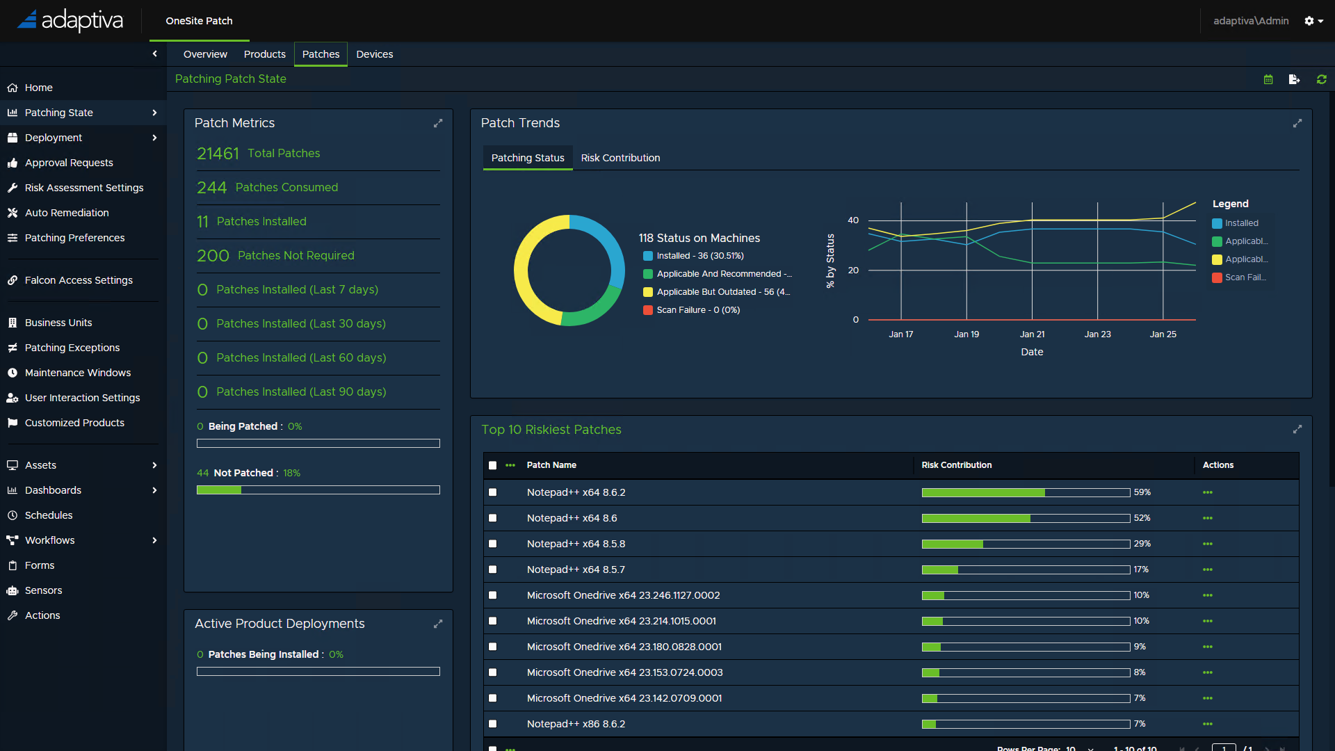The image size is (1335, 751).
Task: Open actions menu for Notepad++ x64 8.6.2
Action: pyautogui.click(x=1208, y=492)
